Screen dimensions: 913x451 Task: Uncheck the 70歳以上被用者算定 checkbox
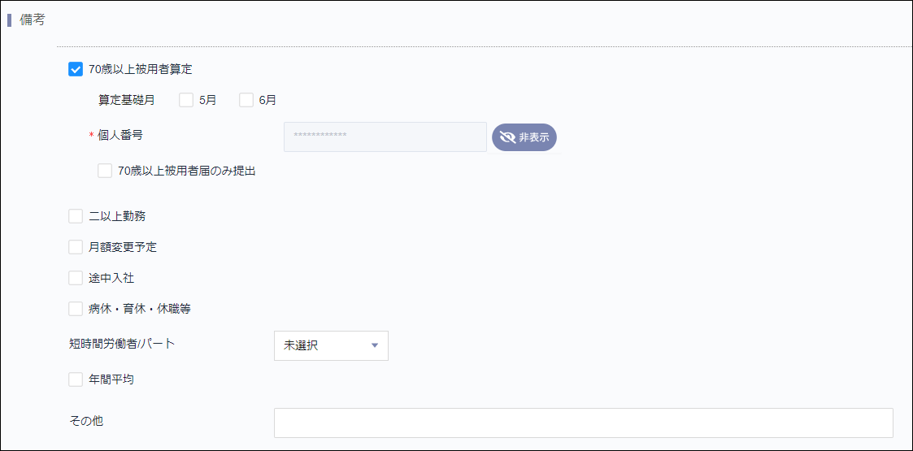click(76, 69)
